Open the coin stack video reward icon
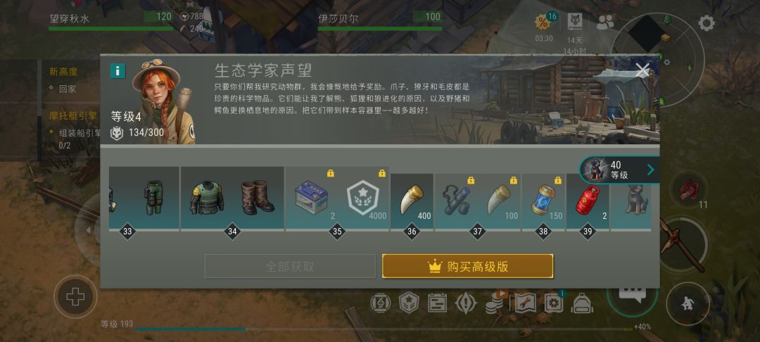Image resolution: width=760 pixels, height=342 pixels. click(495, 303)
